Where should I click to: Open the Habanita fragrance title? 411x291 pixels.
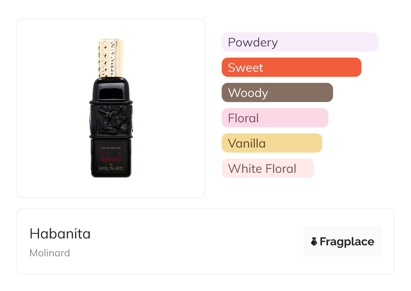[x=60, y=234]
